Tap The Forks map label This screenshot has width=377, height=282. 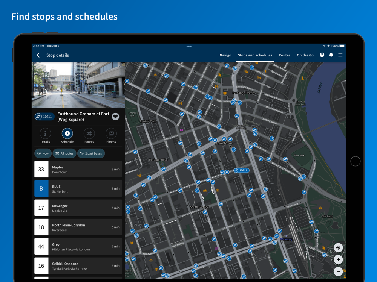pos(328,216)
